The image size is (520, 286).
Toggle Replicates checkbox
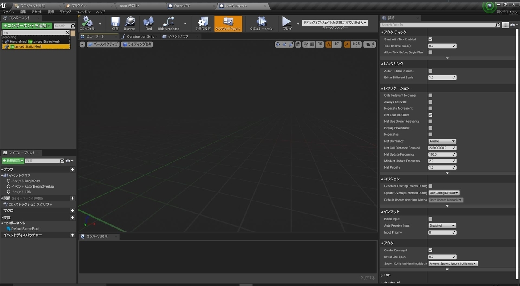[430, 134]
